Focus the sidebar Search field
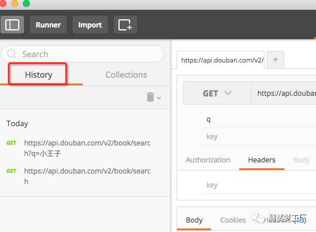The width and height of the screenshot is (316, 232). (83, 54)
